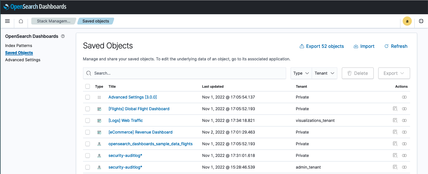428x174 pixels.
Task: Check the opensearch_dashboards_sample_data_flights row
Action: (88, 144)
